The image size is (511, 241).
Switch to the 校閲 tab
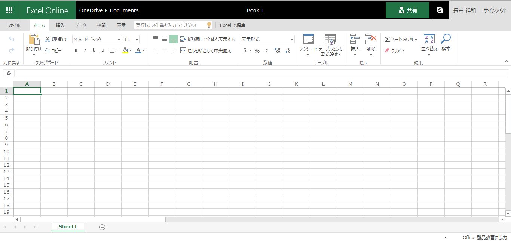(101, 25)
